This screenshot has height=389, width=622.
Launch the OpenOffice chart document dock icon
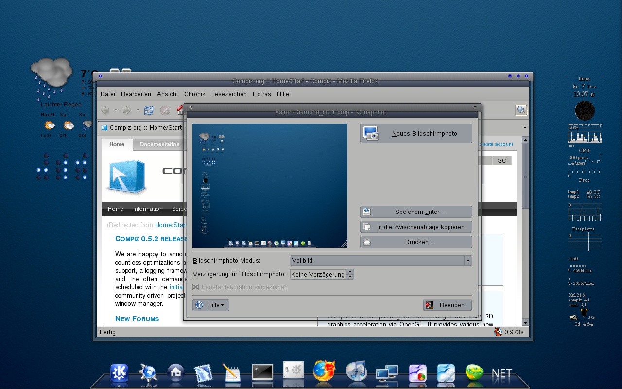(x=417, y=373)
